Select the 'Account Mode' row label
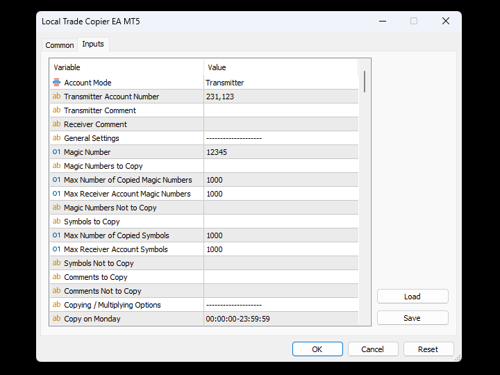This screenshot has width=500, height=375. (x=87, y=83)
